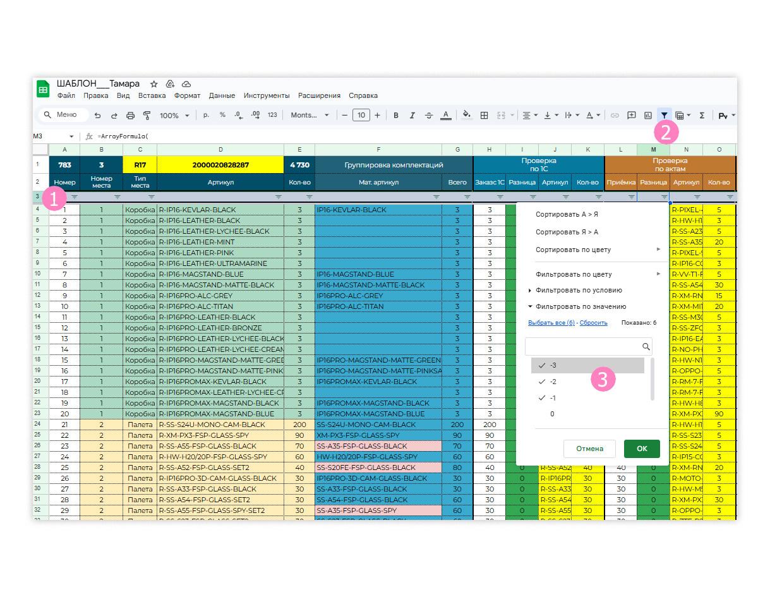Add a comment with the plus-bubble icon
This screenshot has height=597, width=770.
click(x=631, y=116)
